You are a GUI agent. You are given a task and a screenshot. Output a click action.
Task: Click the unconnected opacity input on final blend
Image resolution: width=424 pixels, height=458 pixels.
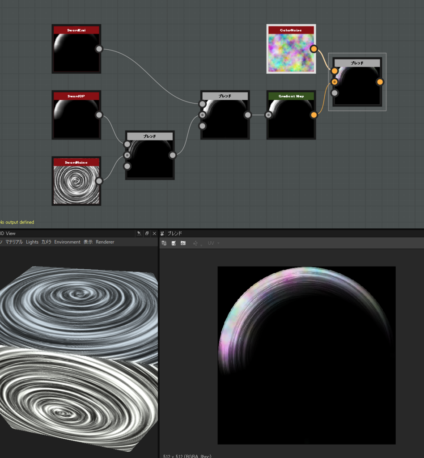[x=335, y=93]
